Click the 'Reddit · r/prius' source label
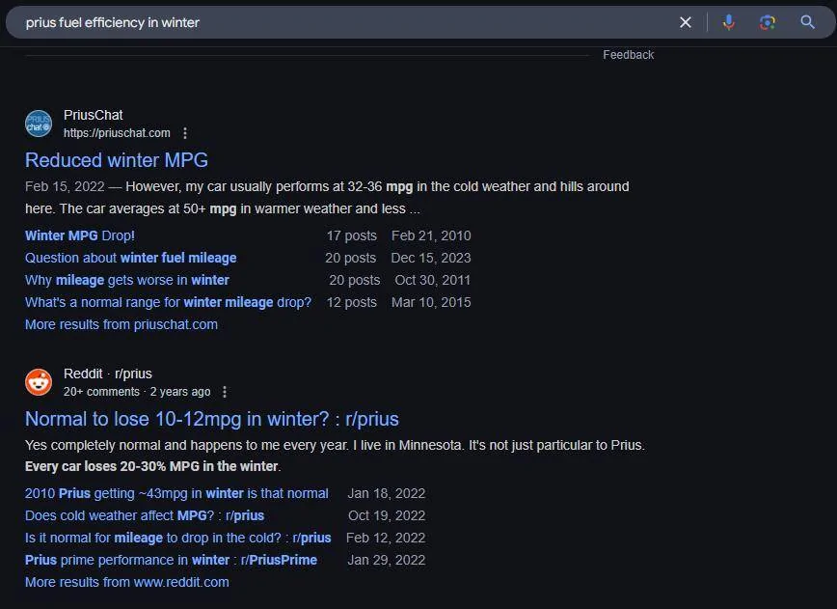The image size is (837, 609). (x=108, y=374)
